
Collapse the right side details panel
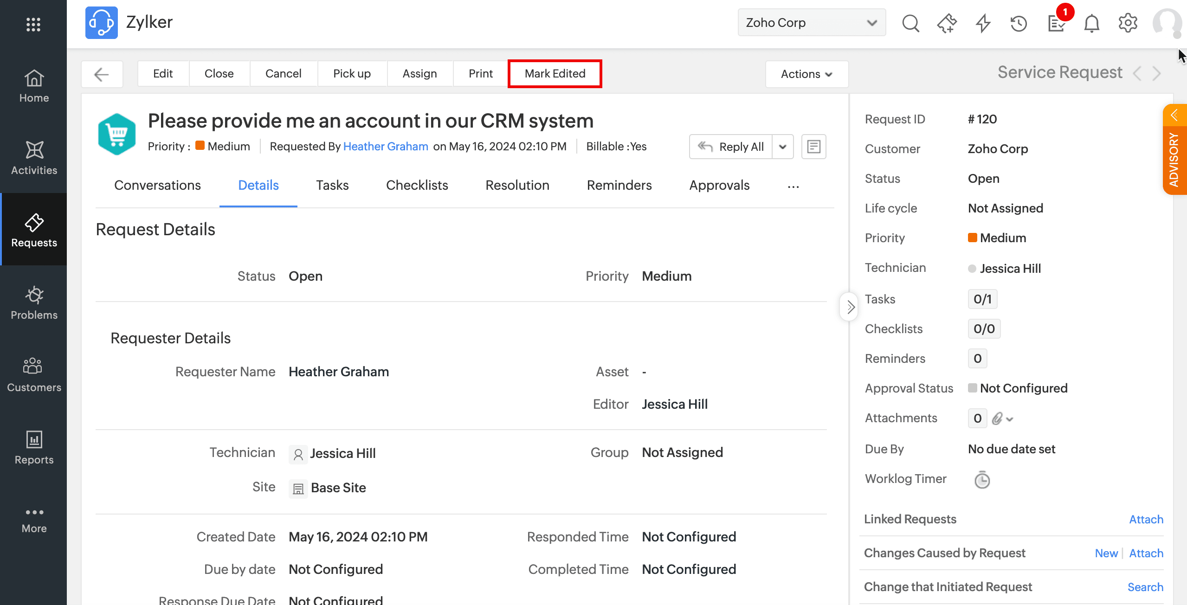point(850,307)
